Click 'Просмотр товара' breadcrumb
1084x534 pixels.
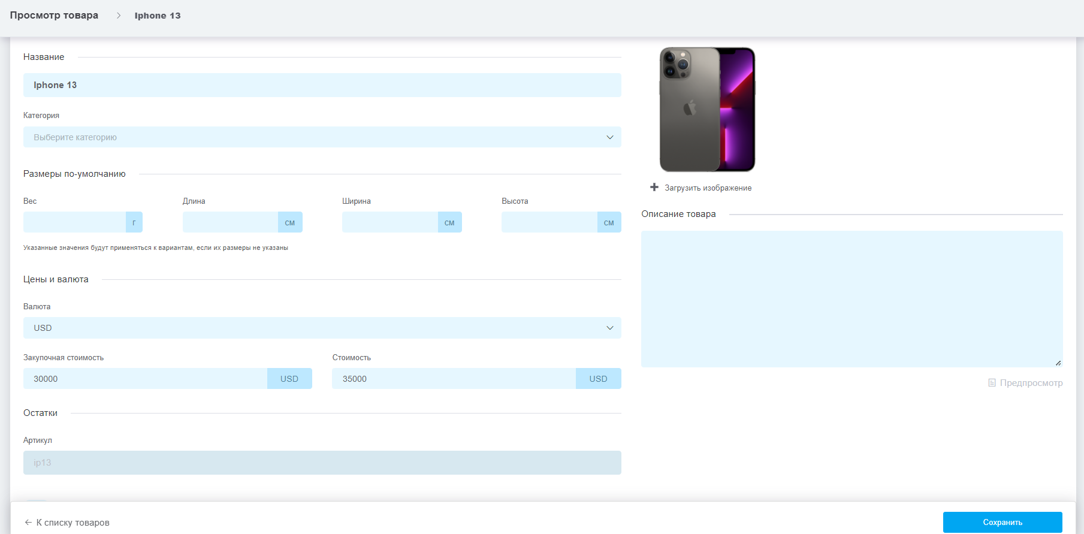pyautogui.click(x=54, y=16)
